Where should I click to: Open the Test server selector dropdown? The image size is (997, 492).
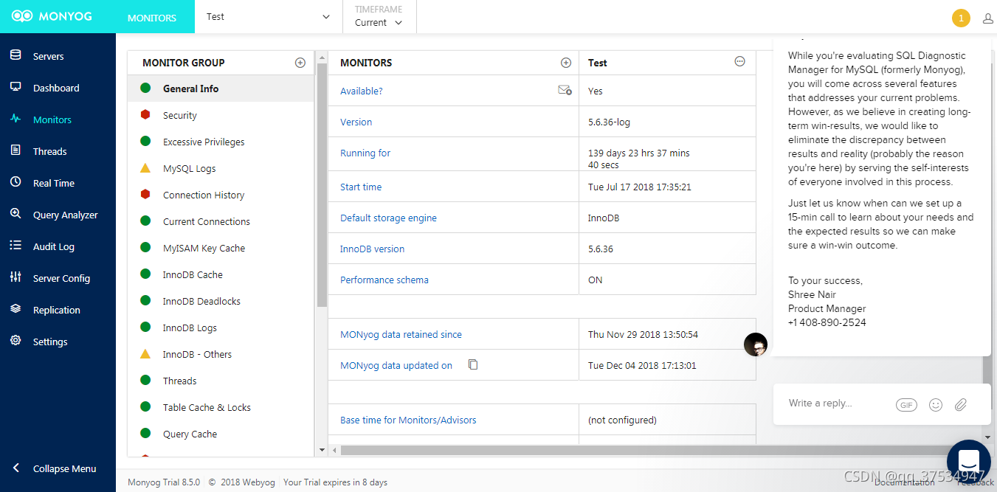[269, 16]
